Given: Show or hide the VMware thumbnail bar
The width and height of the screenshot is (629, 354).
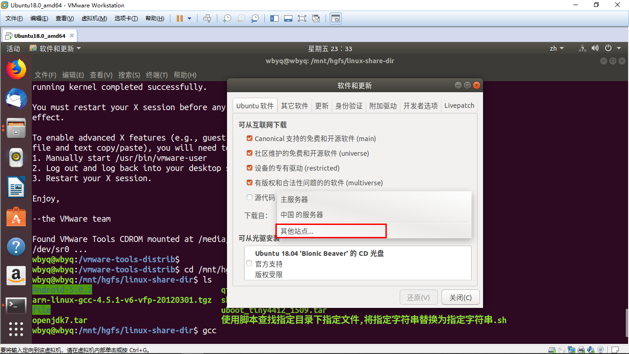Looking at the screenshot, I should point(288,18).
